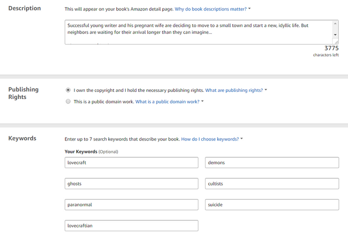Expand "What is a public domain work?" help
This screenshot has height=235, width=348.
(x=167, y=101)
